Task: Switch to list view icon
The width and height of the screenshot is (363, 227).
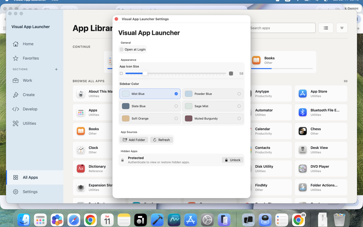Action: 326,28
